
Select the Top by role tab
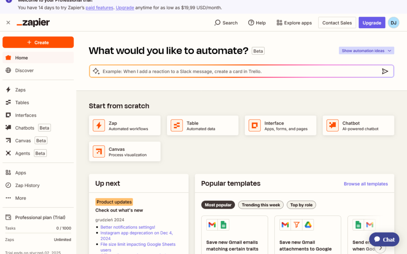(301, 205)
